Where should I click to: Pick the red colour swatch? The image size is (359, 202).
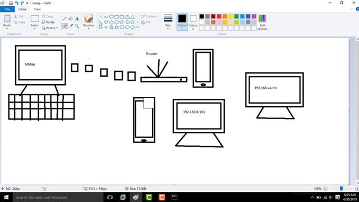coord(219,16)
